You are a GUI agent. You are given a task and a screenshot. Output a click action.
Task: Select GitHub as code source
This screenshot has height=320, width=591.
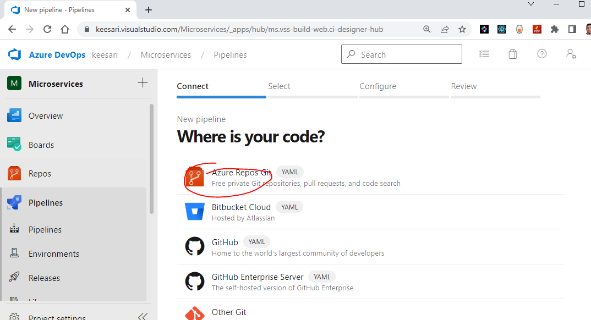point(370,247)
